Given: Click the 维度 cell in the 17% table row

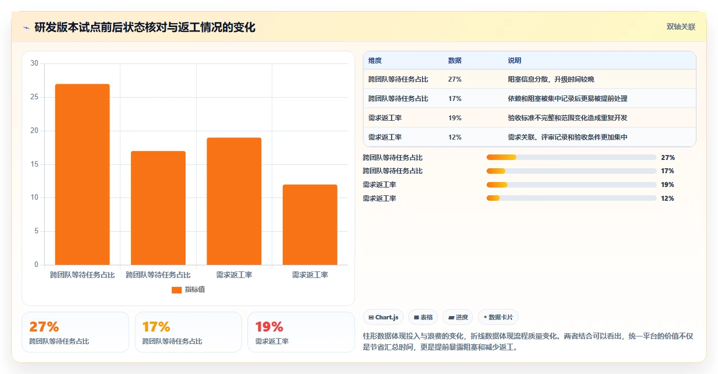Looking at the screenshot, I should (398, 99).
